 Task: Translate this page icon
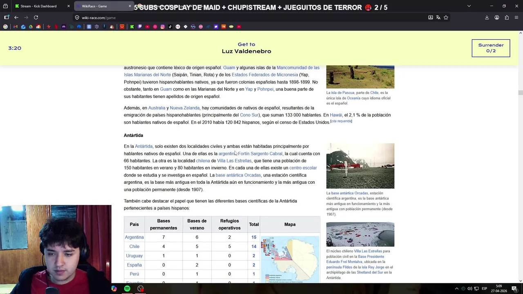pos(438,18)
